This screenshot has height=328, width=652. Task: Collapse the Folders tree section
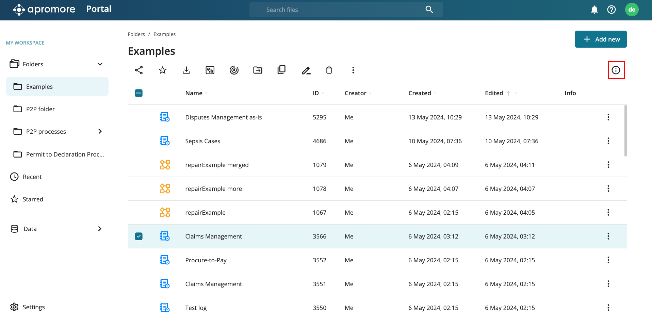pyautogui.click(x=100, y=64)
